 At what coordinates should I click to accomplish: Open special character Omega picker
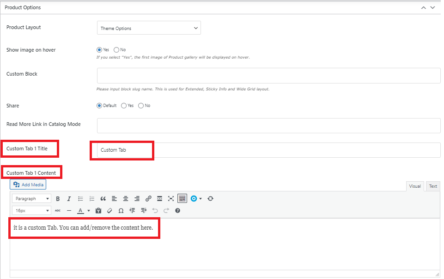click(121, 211)
